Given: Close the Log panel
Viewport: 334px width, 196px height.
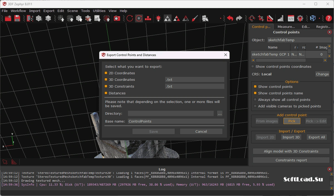Looking at the screenshot, I should [330, 169].
